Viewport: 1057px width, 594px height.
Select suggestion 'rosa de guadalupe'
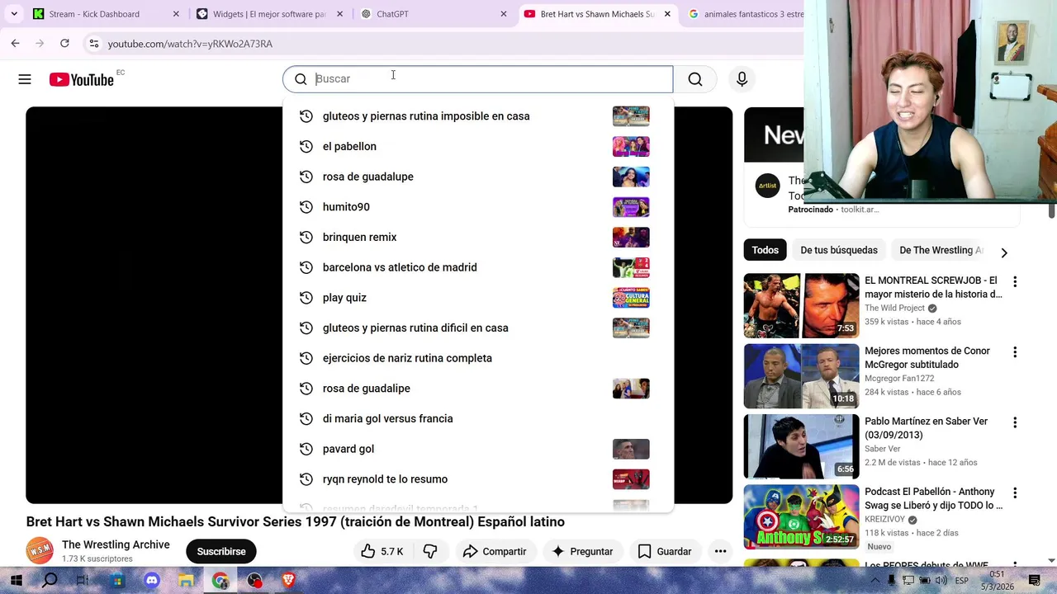(x=478, y=177)
